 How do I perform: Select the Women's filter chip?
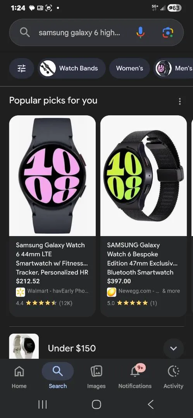coord(129,68)
